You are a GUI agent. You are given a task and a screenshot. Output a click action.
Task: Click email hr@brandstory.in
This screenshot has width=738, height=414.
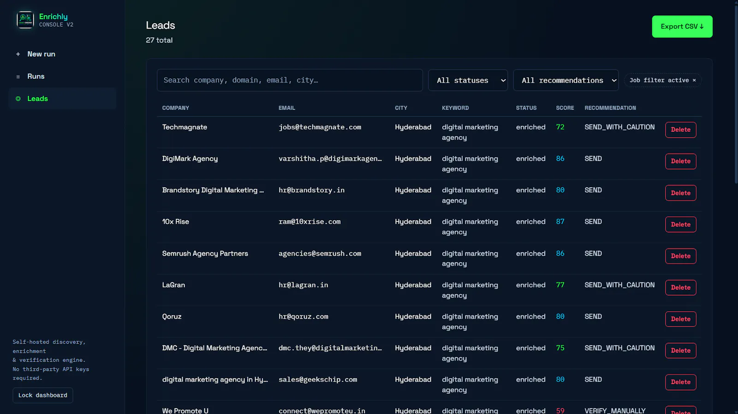coord(311,190)
